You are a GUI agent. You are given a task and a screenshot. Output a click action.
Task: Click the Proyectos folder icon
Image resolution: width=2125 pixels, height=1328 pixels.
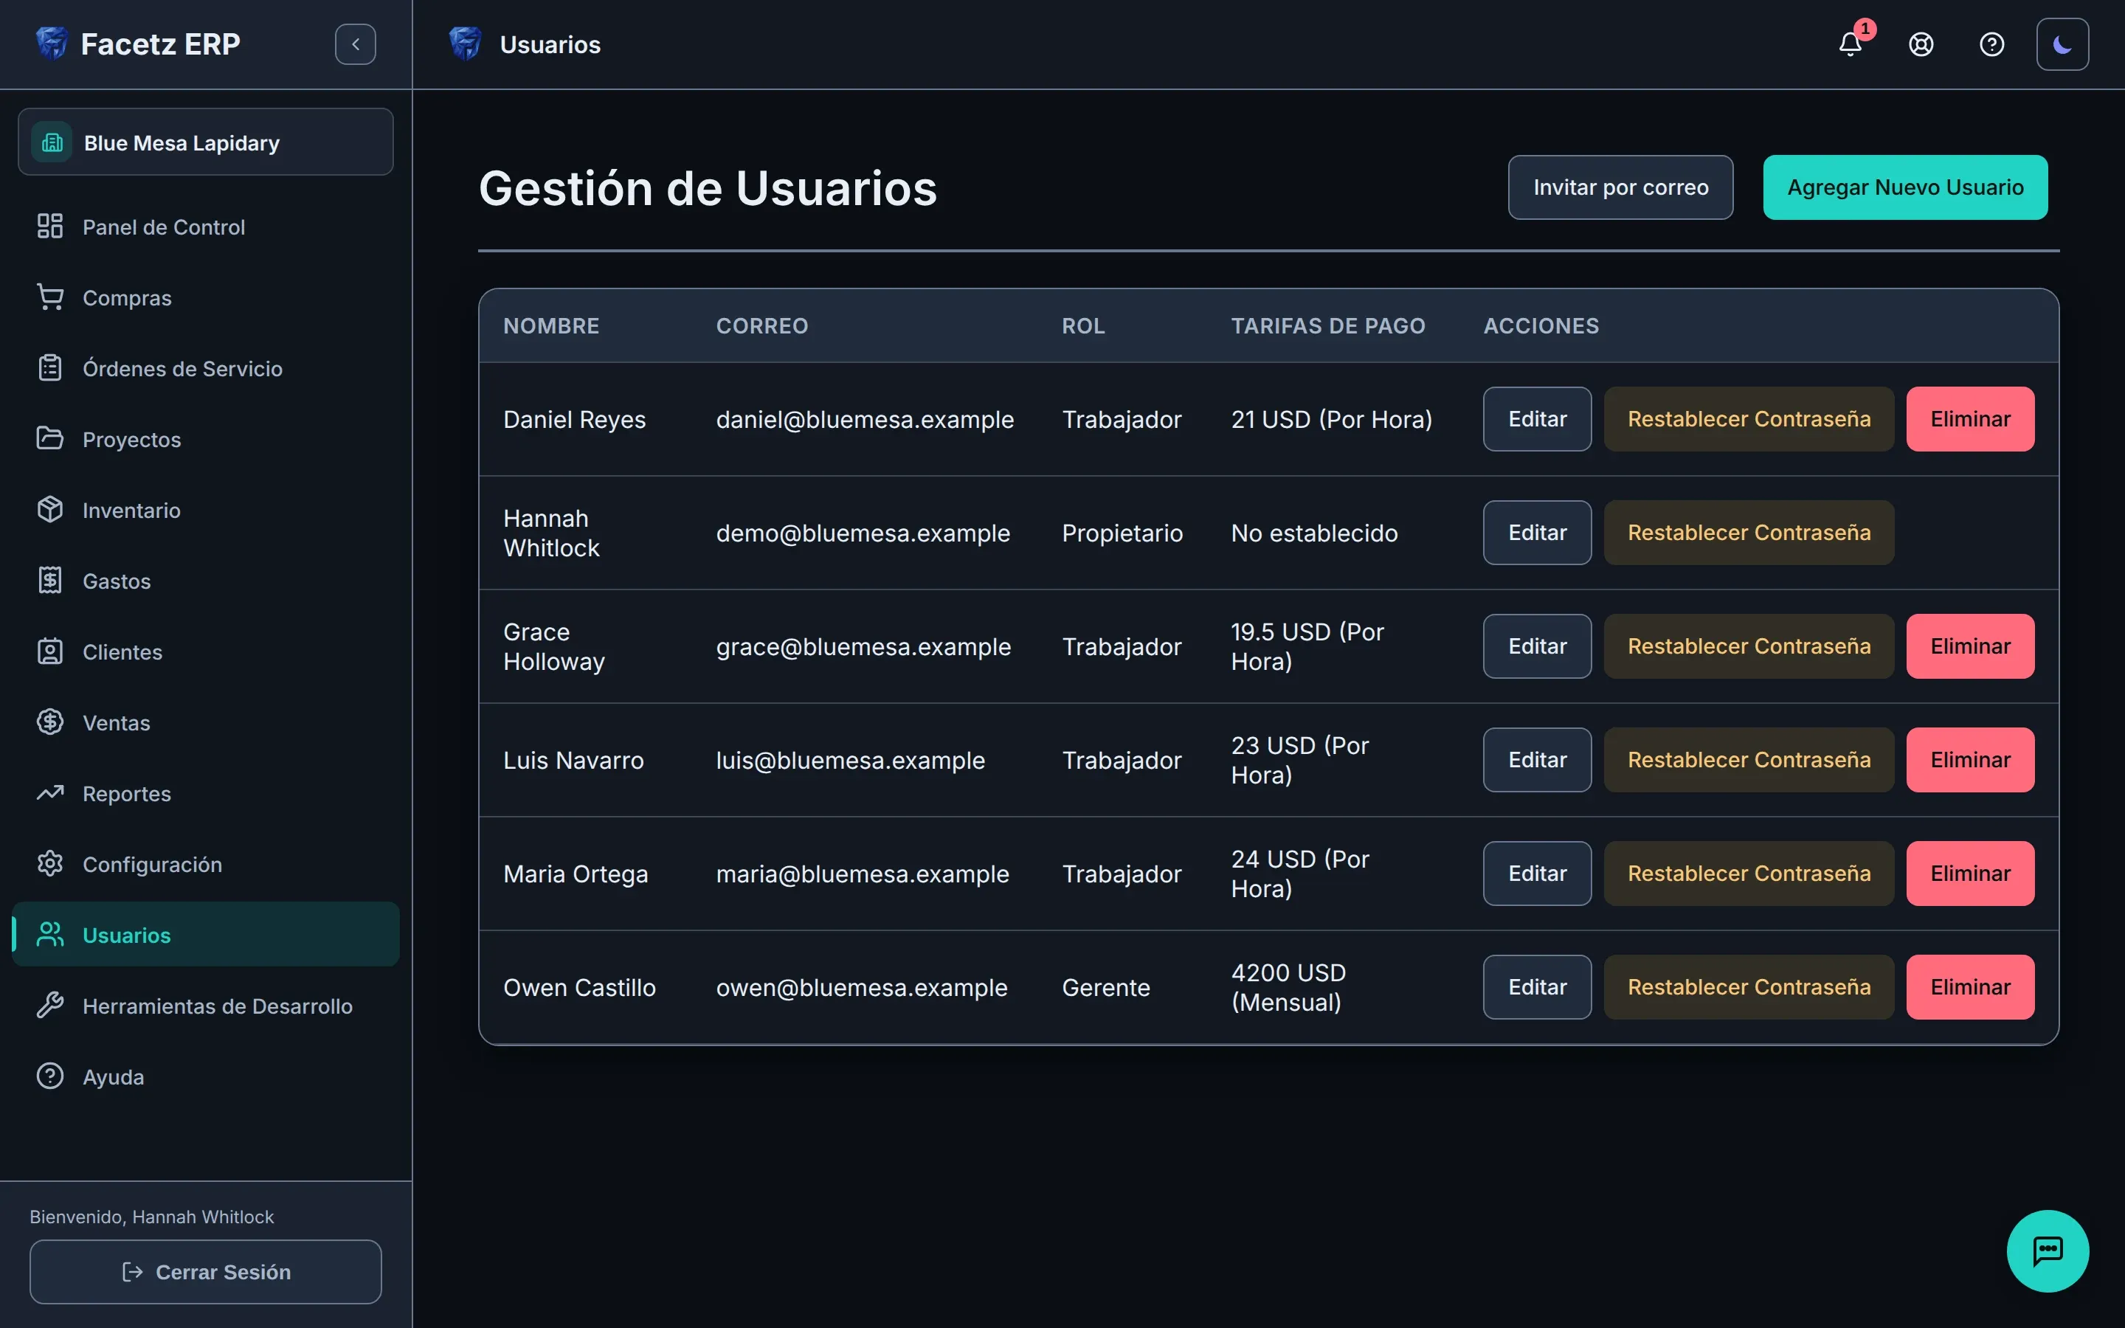coord(50,438)
